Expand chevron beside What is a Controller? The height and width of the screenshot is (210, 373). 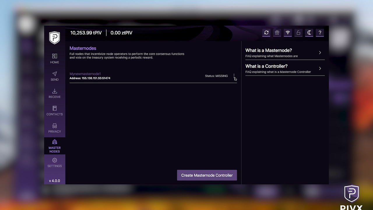coord(320,69)
